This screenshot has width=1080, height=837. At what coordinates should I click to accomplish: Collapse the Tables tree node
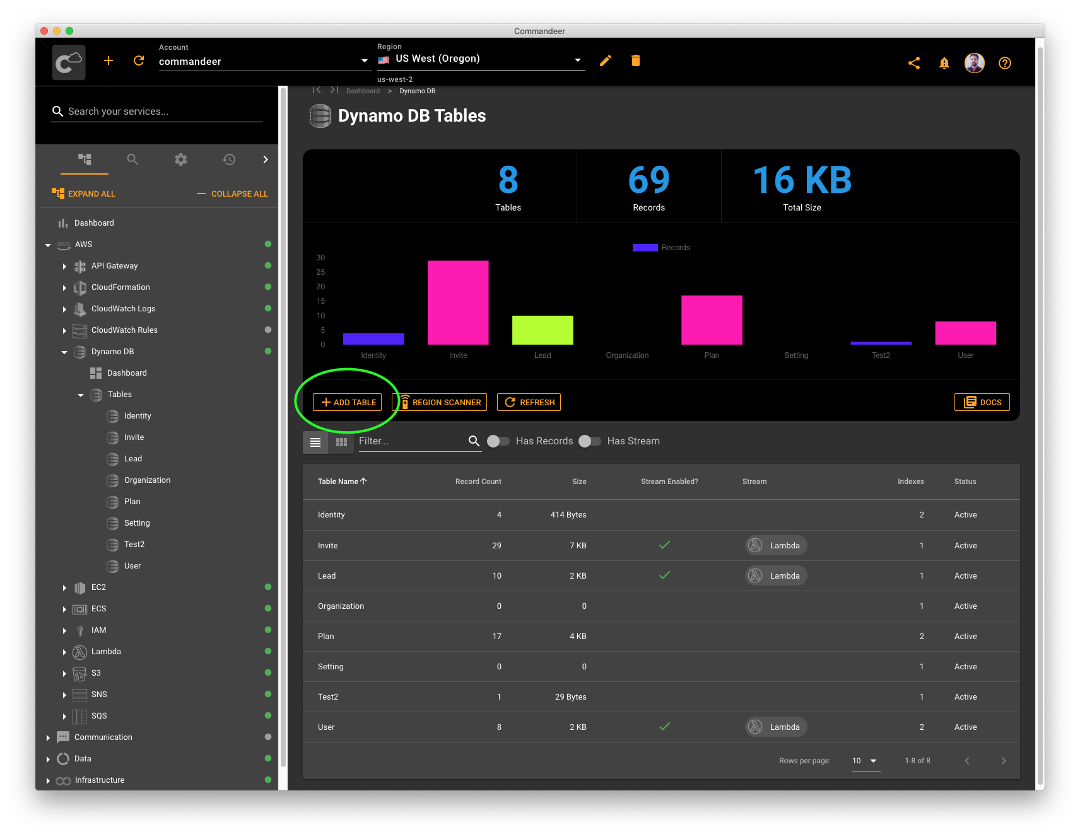(x=81, y=395)
